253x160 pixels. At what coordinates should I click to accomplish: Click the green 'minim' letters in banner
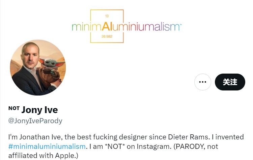(x=86, y=27)
